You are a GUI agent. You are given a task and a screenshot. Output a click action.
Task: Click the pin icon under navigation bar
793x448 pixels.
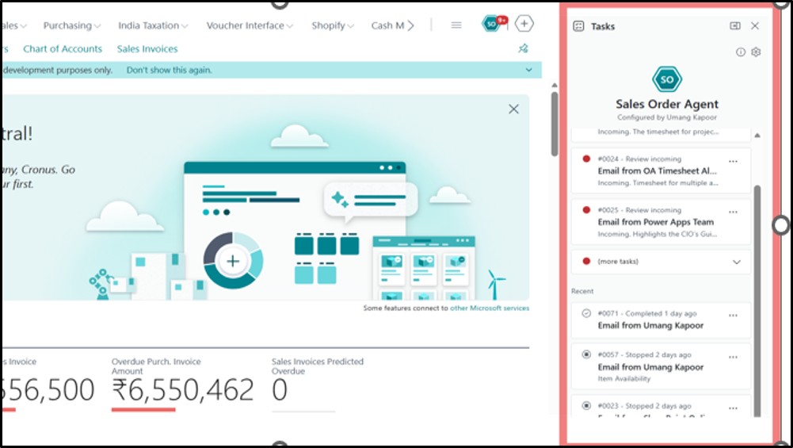(x=523, y=48)
